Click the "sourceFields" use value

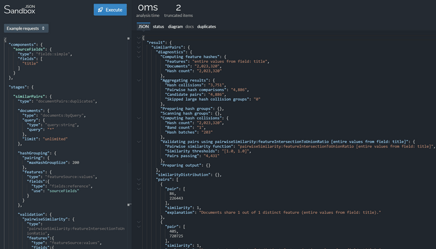pyautogui.click(x=63, y=191)
